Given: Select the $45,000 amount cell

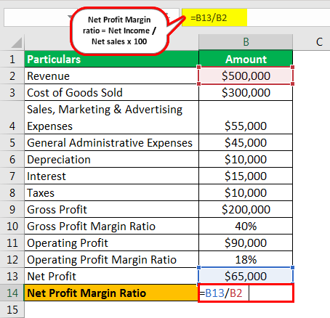Looking at the screenshot, I should (x=246, y=142).
